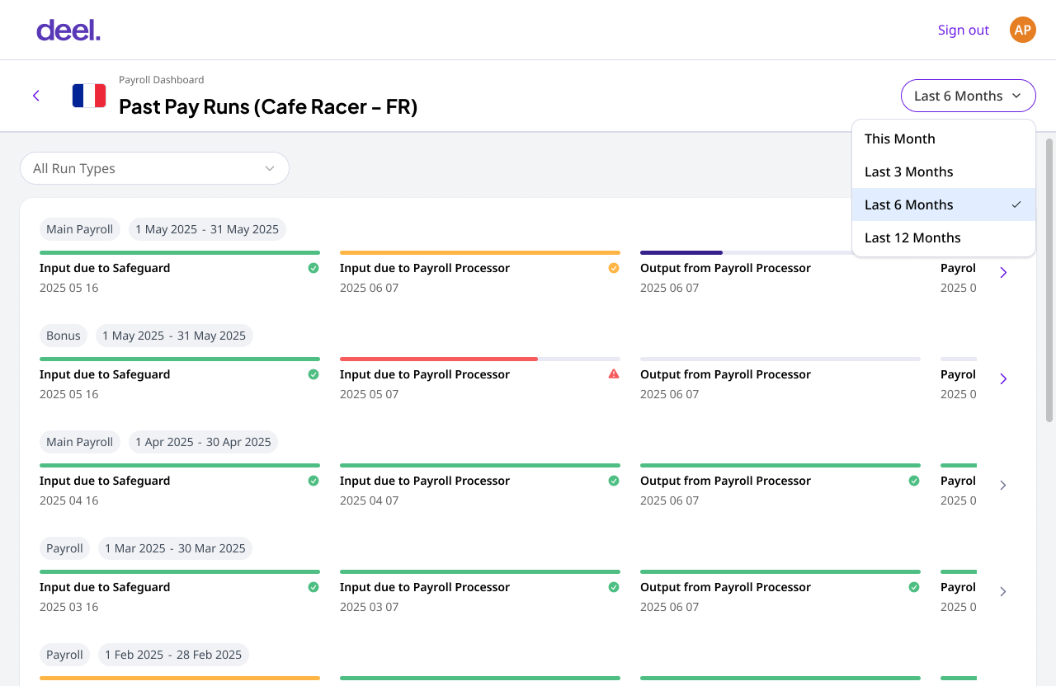Click green check on March Output from Payroll Processor

914,587
